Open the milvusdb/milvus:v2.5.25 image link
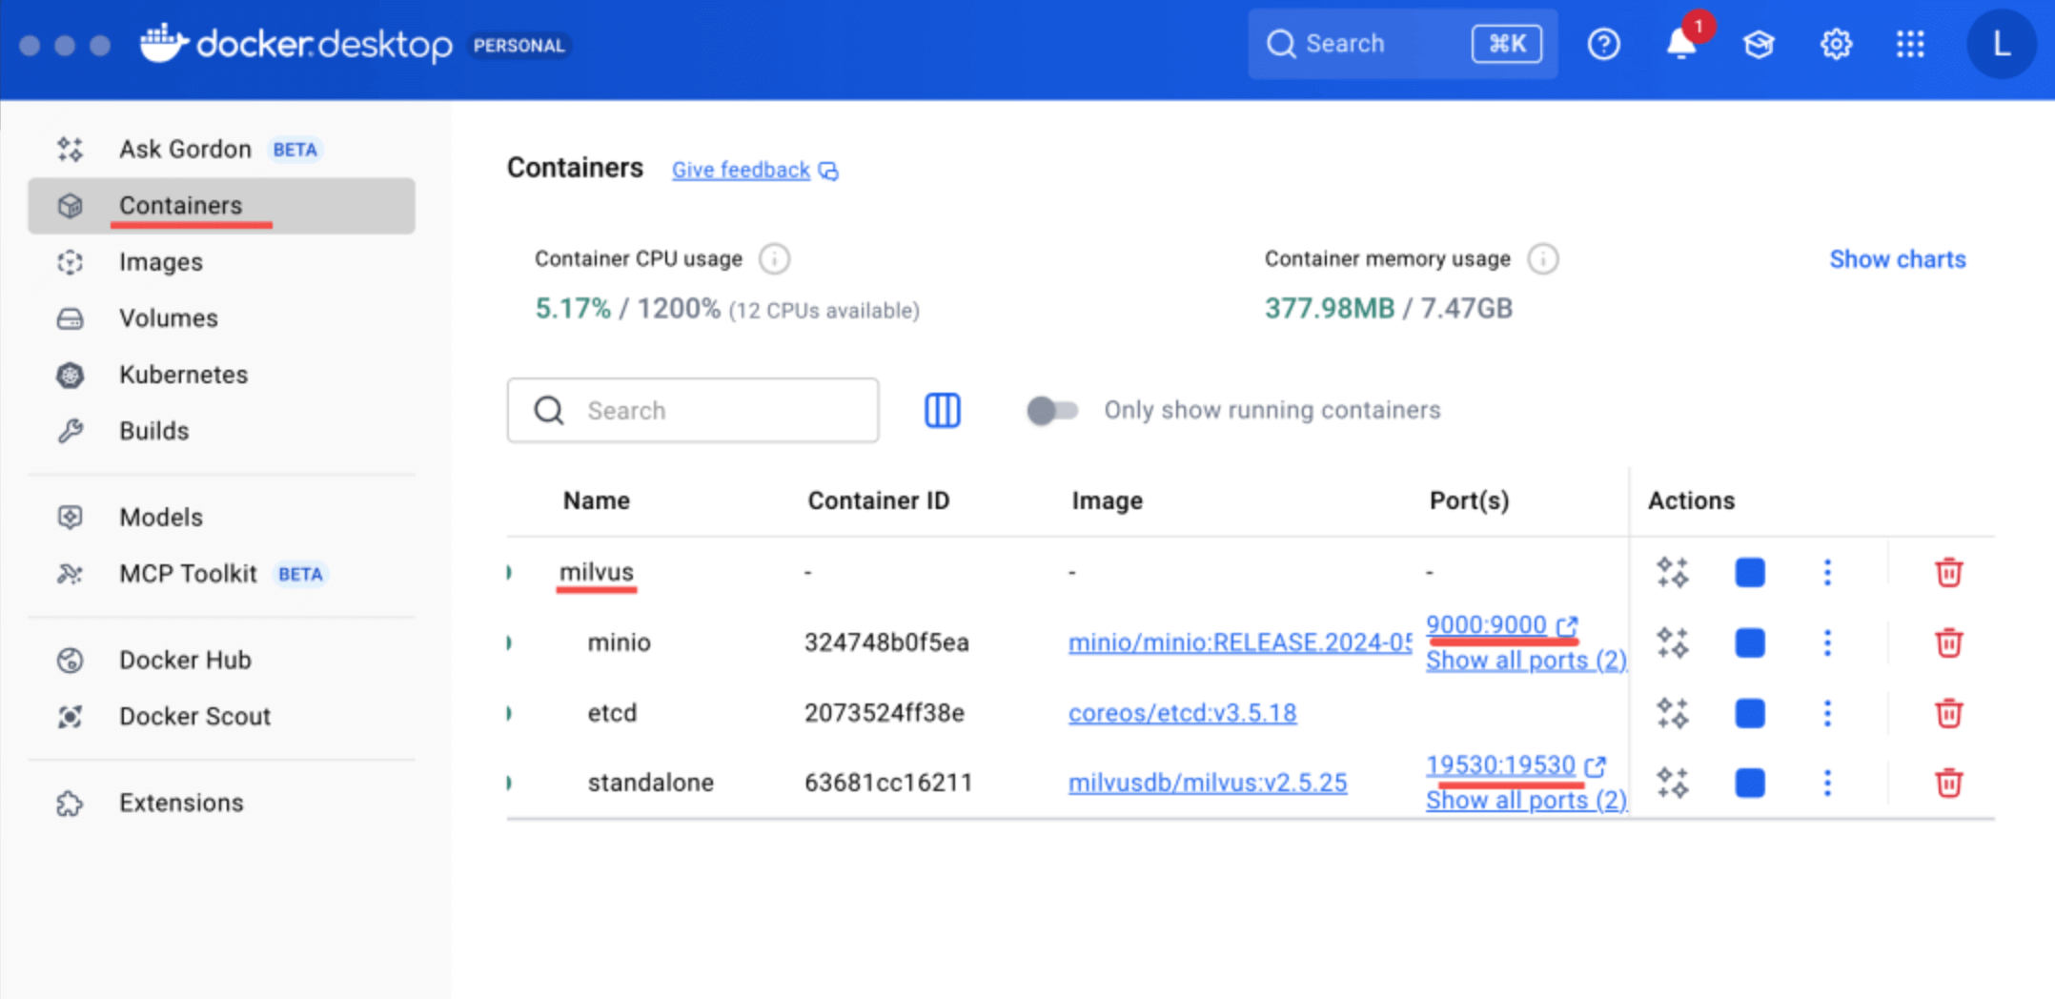 click(1208, 783)
